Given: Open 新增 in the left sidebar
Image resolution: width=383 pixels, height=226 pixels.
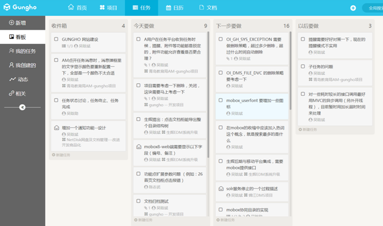Looking at the screenshot, I should pyautogui.click(x=18, y=23).
